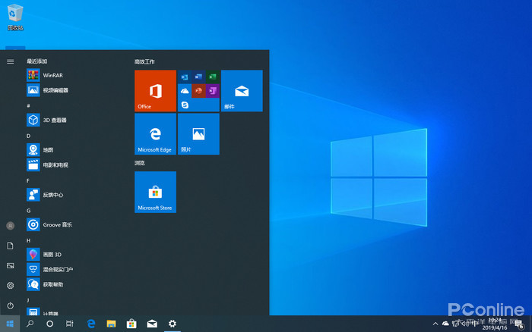This screenshot has height=332, width=532.
Task: Open 反馈中心 (Feedback Hub) app
Action: coord(53,195)
